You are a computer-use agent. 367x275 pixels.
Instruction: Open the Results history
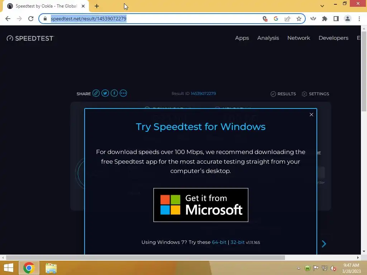coord(283,94)
